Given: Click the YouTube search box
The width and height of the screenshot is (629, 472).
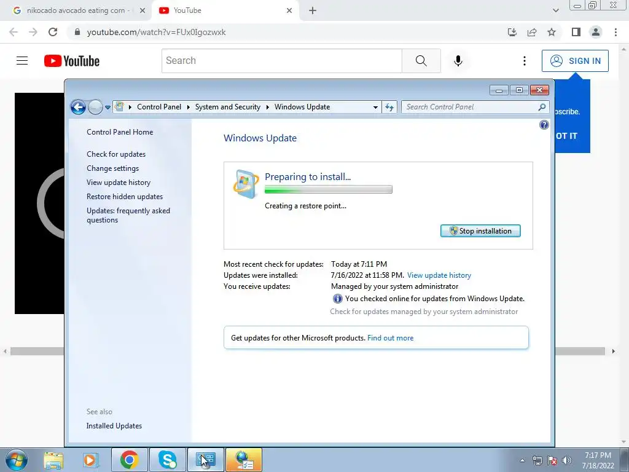Looking at the screenshot, I should pos(281,61).
